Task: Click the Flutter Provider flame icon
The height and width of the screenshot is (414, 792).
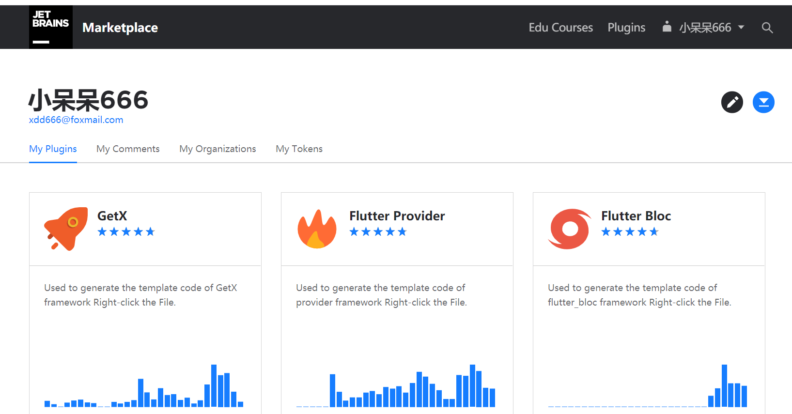Action: pyautogui.click(x=317, y=229)
